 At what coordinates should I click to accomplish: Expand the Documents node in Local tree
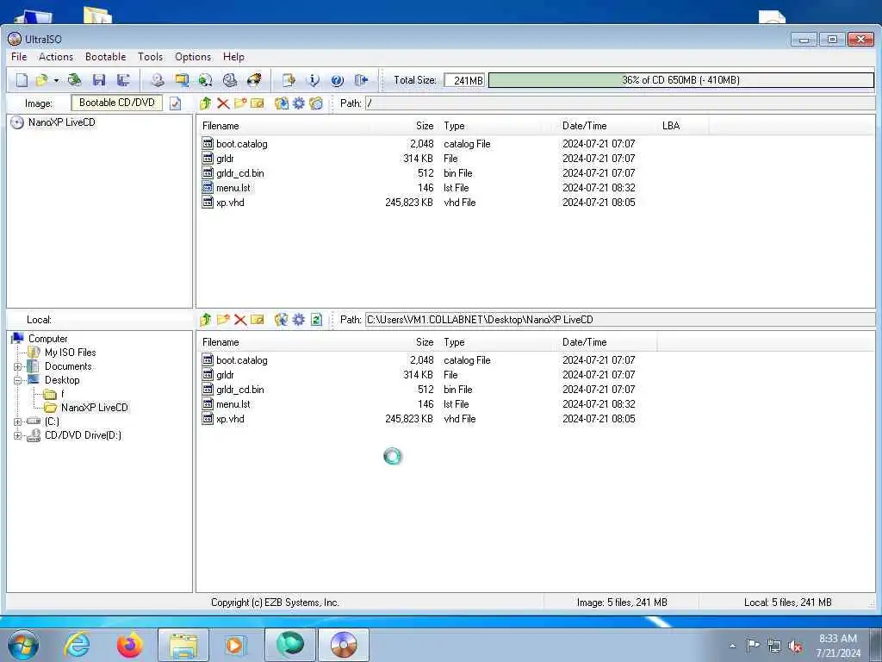[x=17, y=366]
